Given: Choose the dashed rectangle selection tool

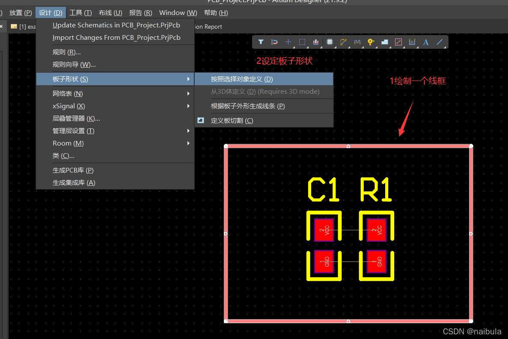Looking at the screenshot, I should pos(302,42).
